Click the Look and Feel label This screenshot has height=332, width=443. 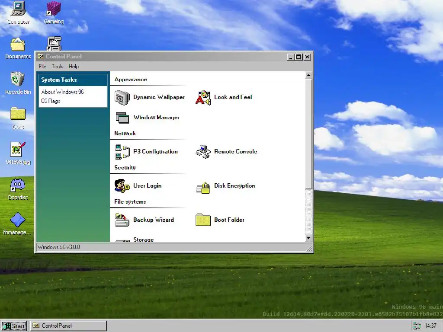click(x=233, y=97)
